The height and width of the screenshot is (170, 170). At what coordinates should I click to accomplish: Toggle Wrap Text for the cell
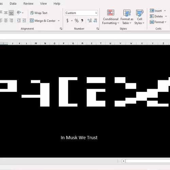coord(39,13)
